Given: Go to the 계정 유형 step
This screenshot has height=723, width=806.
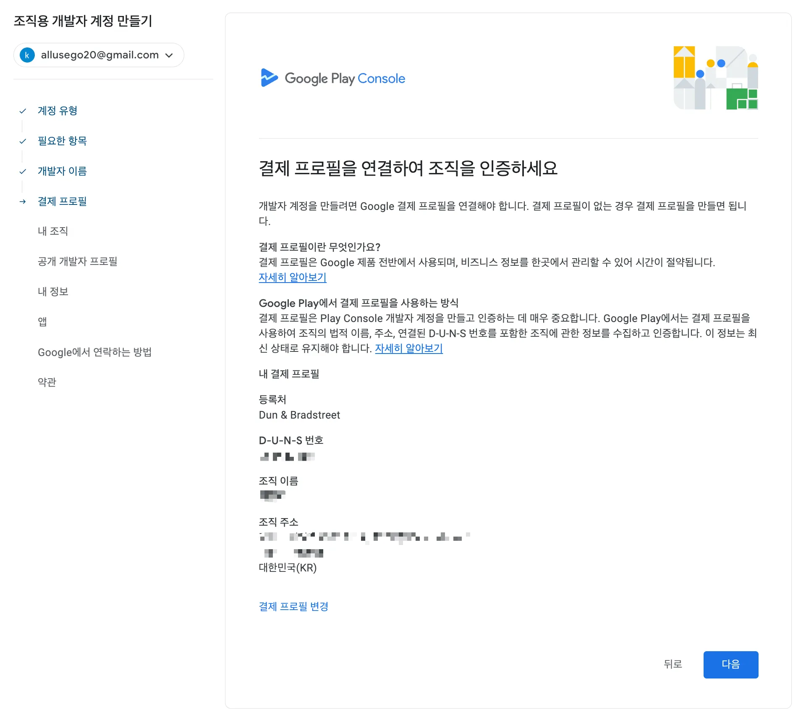Looking at the screenshot, I should coord(58,111).
